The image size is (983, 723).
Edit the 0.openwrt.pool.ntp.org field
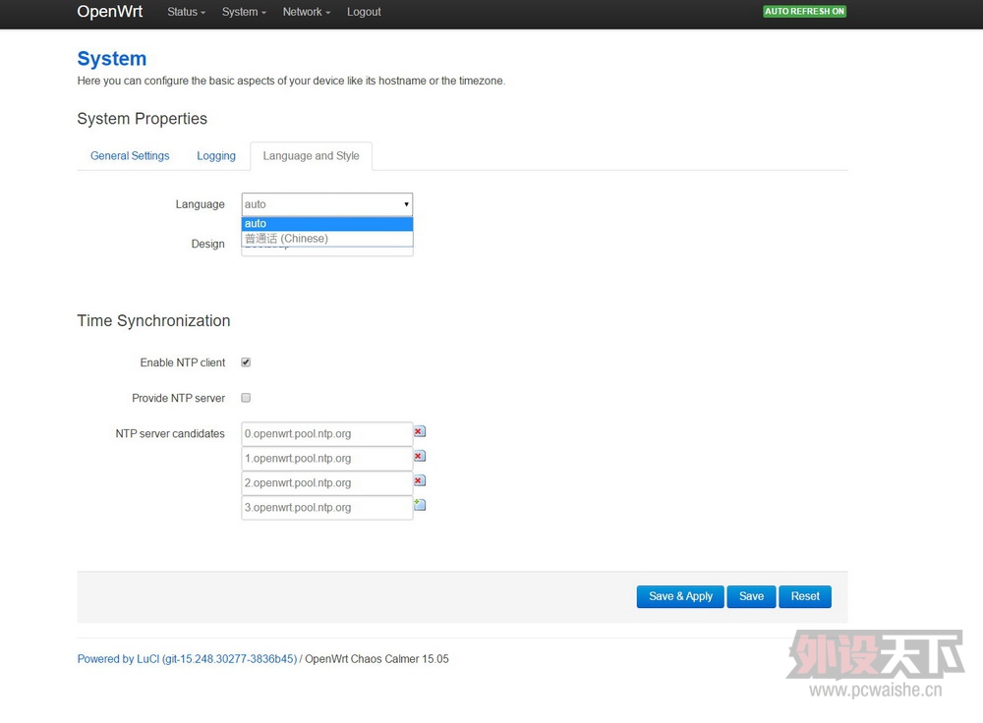click(x=327, y=433)
